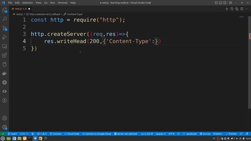Open the Kubernetes wheel icon view
This screenshot has width=251, height=141.
coord(4,83)
